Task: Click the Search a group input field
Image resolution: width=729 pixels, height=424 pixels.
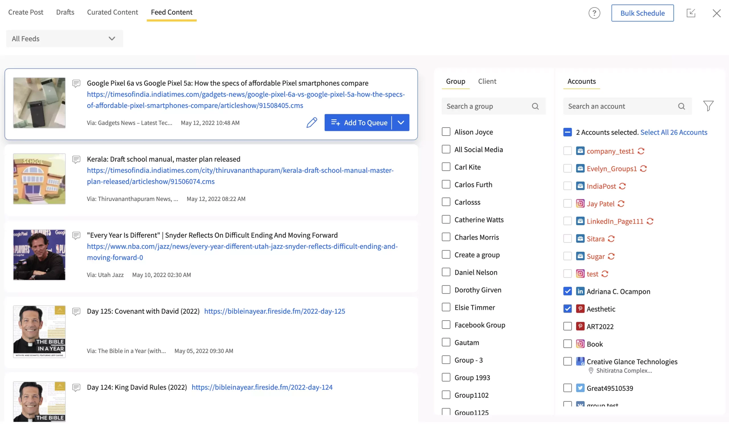Action: click(493, 106)
